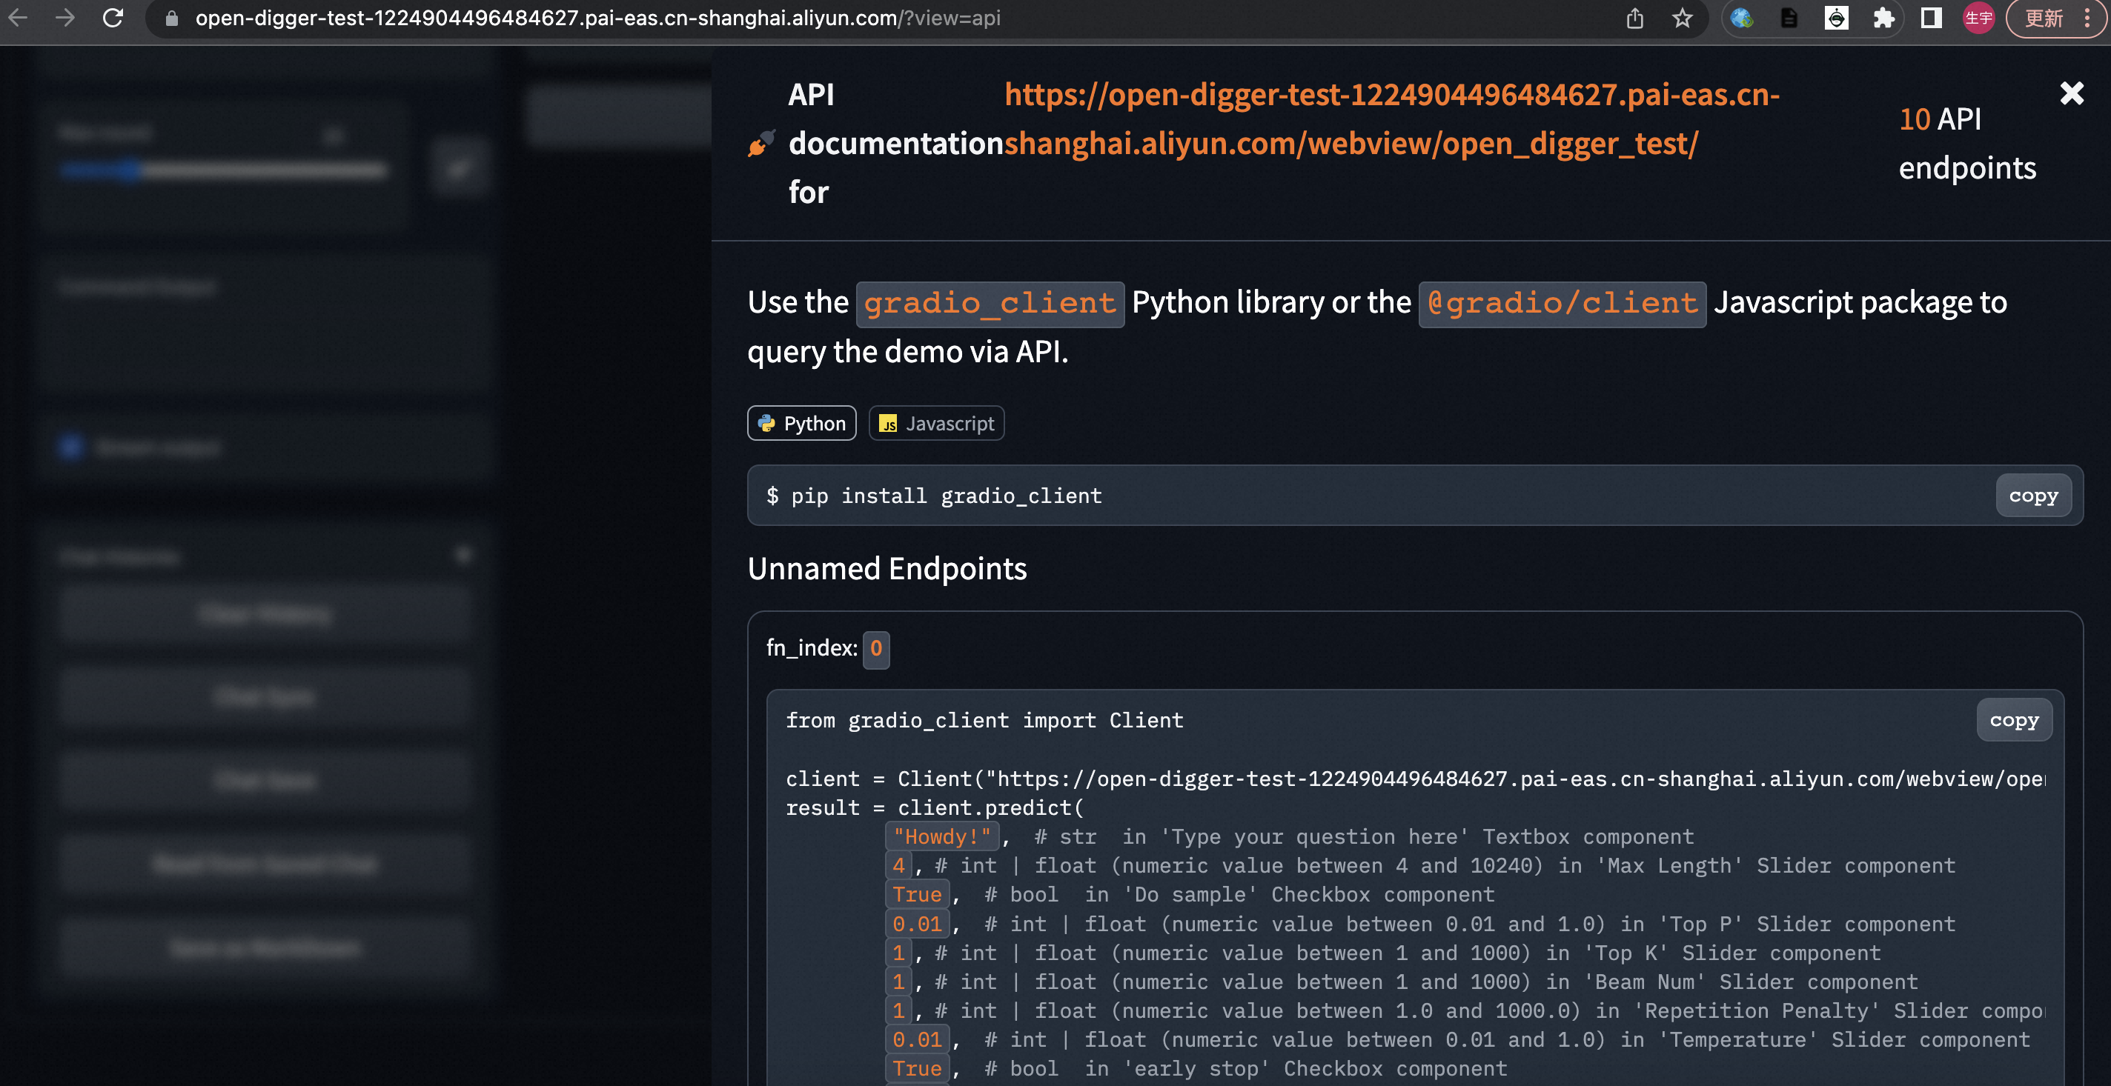Open the document extension icon
This screenshot has width=2111, height=1086.
click(x=1789, y=18)
